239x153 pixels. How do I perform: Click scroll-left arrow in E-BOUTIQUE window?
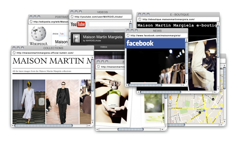point(138,92)
